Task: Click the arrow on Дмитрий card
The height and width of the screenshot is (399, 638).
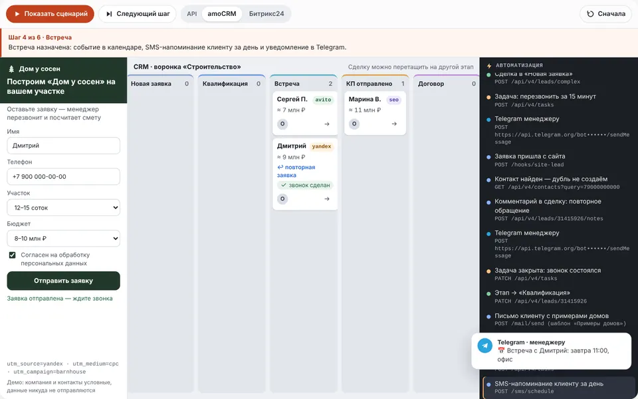Action: [x=327, y=199]
